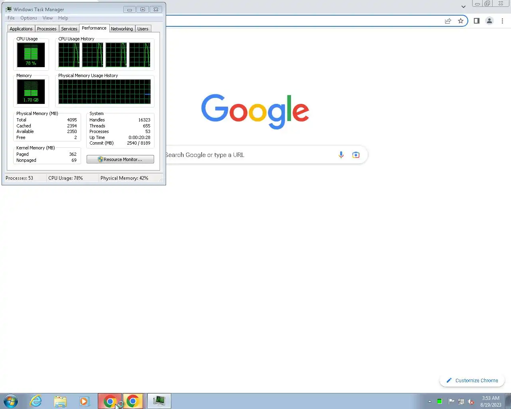
Task: Click the network tray icon
Action: (461, 401)
